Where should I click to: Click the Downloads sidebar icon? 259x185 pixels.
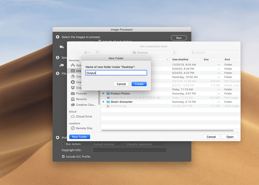tap(73, 82)
